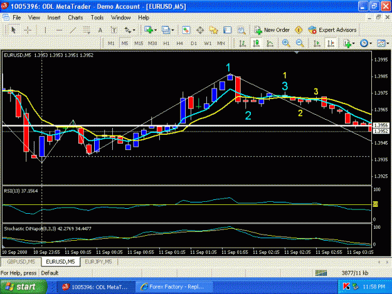The width and height of the screenshot is (392, 294).
Task: Open the Data Window crosshair-circle icon
Action: click(199, 30)
